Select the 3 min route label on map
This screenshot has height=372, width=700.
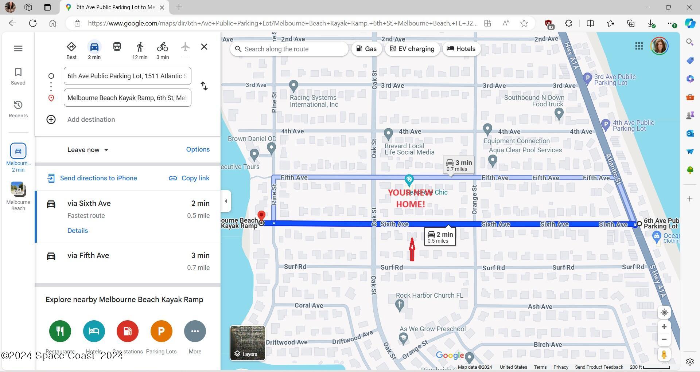(459, 165)
